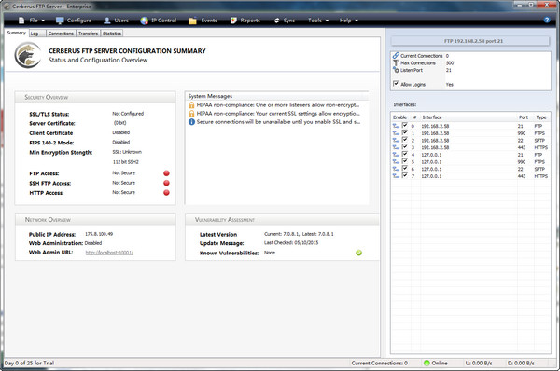
Task: Sort by the Type column header
Action: click(x=541, y=117)
